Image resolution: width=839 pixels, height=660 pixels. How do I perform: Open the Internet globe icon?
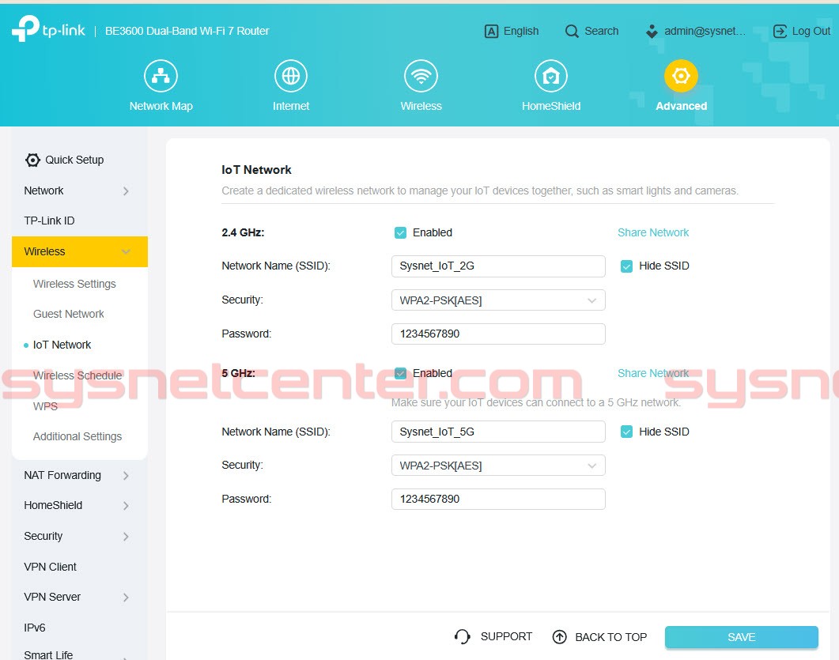coord(290,76)
